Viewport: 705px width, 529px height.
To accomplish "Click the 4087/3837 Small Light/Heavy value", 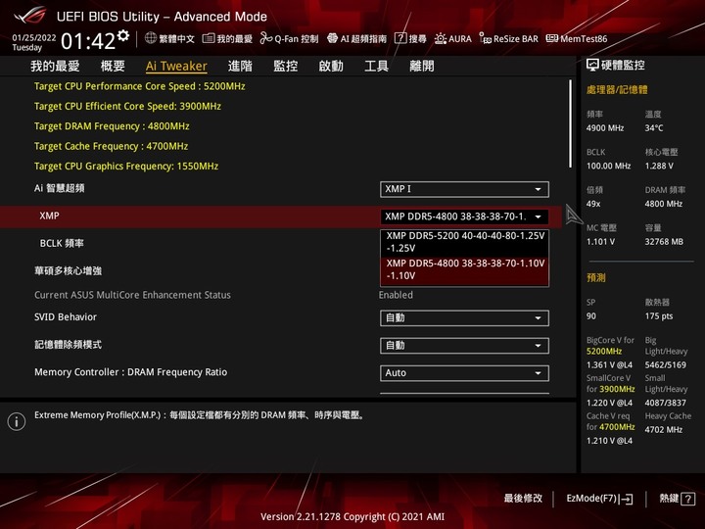I will (x=666, y=403).
